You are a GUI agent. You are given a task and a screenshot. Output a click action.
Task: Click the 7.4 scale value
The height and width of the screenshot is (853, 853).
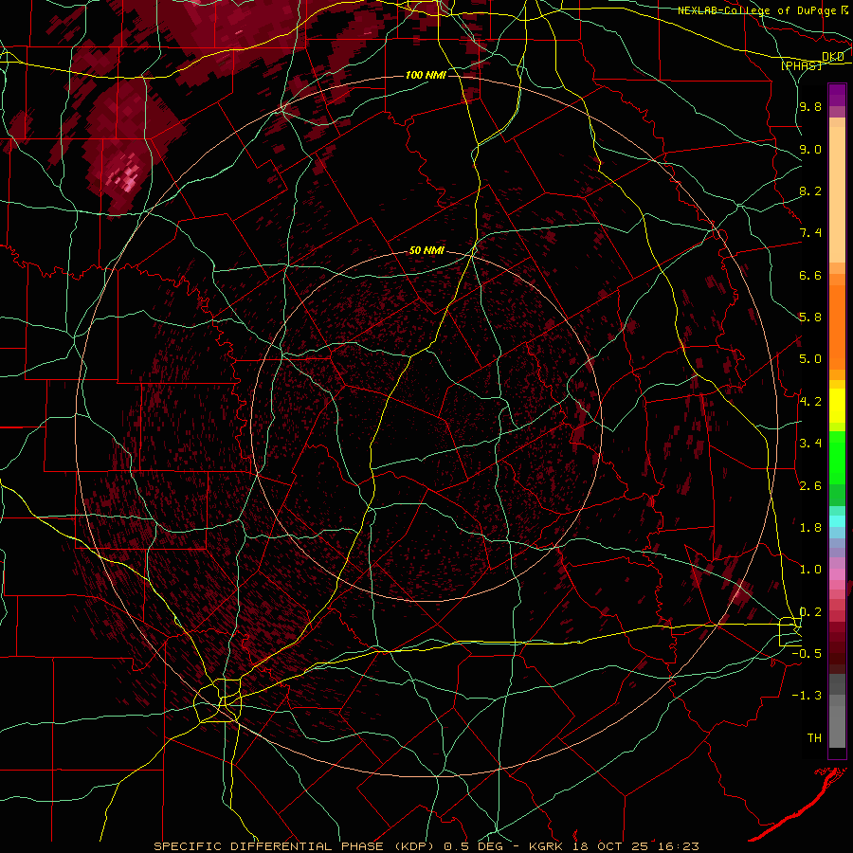pos(810,233)
